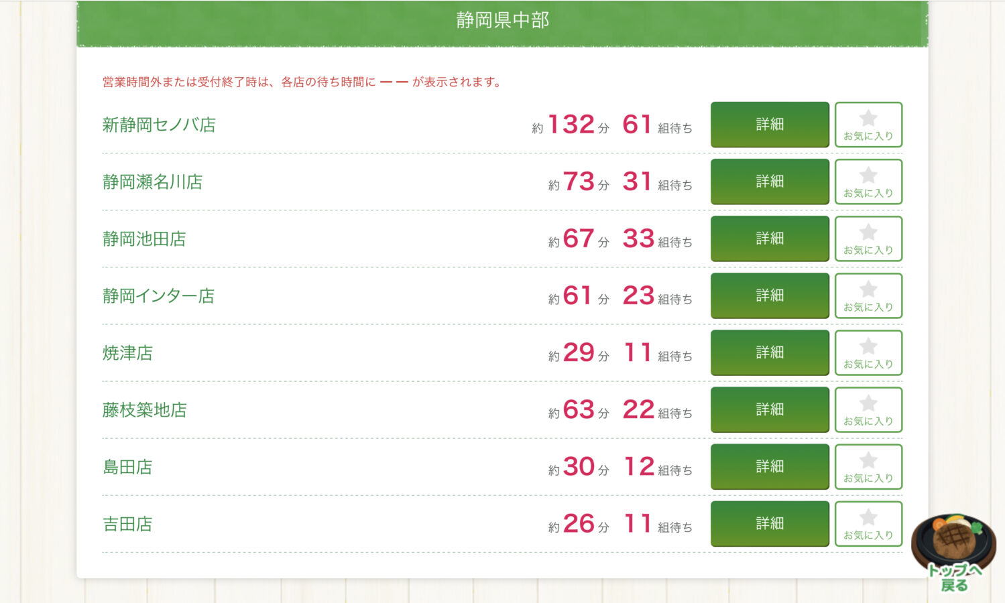
Task: Click the 新静岡セノバ店 store name
Action: point(159,125)
